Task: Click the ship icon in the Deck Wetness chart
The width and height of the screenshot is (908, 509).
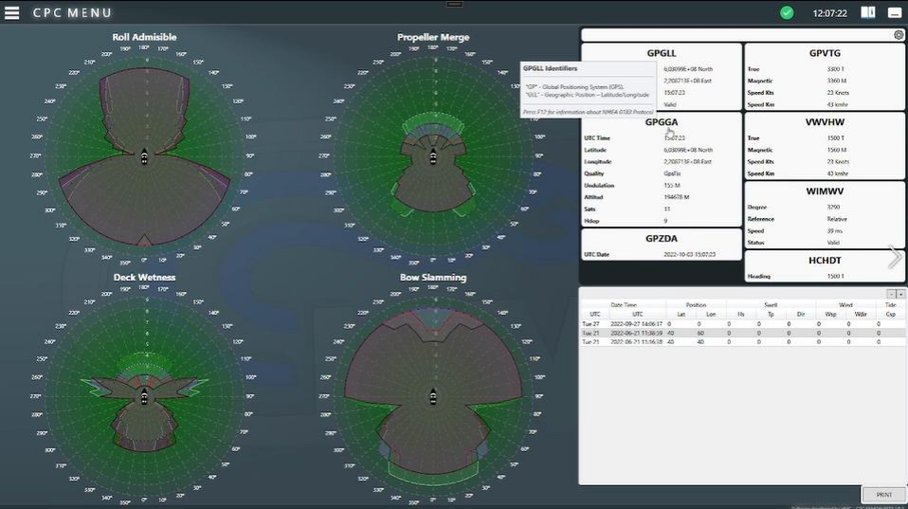Action: pos(144,396)
